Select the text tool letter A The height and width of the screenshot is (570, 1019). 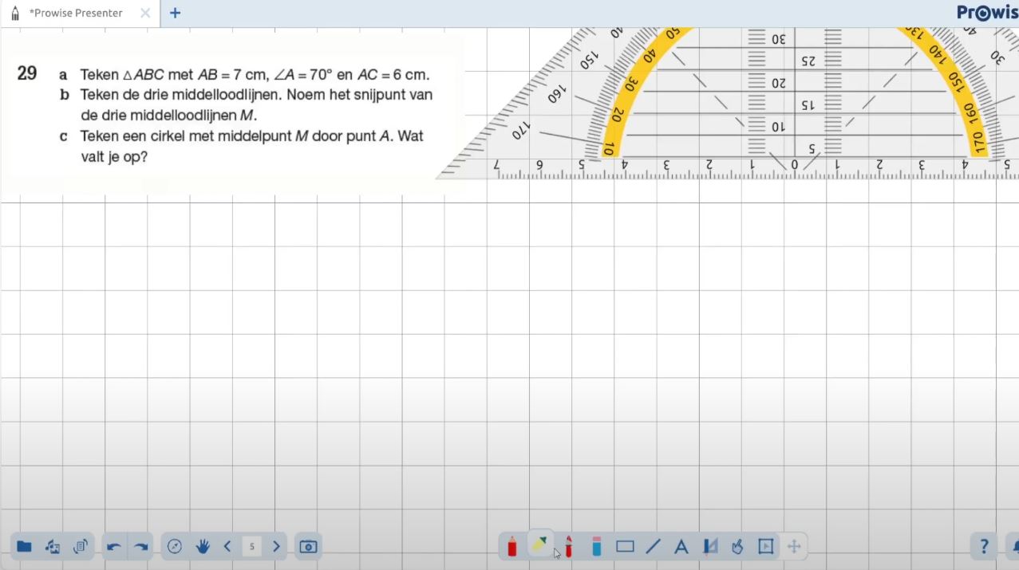[681, 547]
